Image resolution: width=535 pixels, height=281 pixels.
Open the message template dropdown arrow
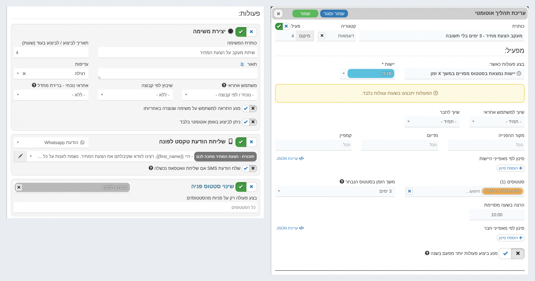click(x=31, y=156)
